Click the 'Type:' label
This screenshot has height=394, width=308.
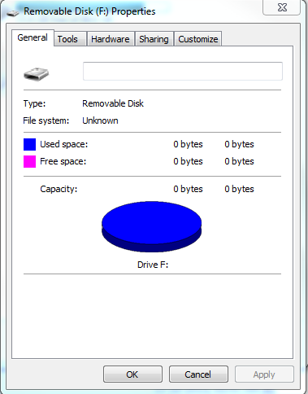34,103
